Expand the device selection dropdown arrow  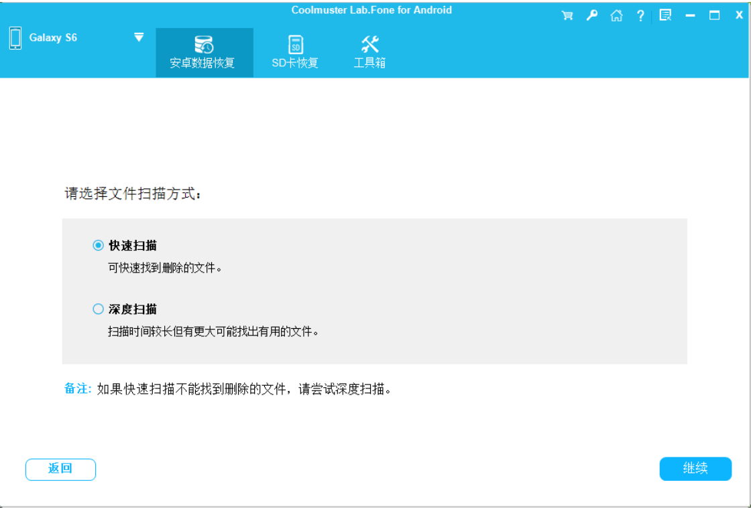point(139,38)
